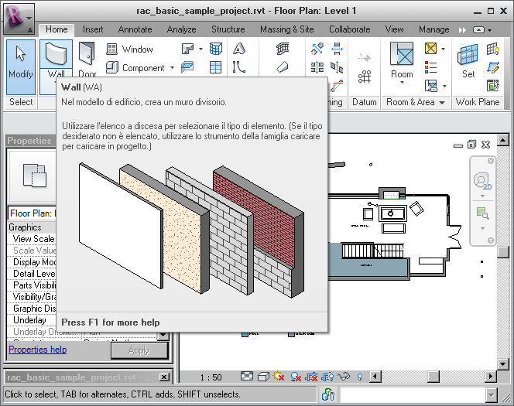Viewport: 514px width, 406px height.
Task: Click the Legend tool icon
Action: click(x=430, y=67)
